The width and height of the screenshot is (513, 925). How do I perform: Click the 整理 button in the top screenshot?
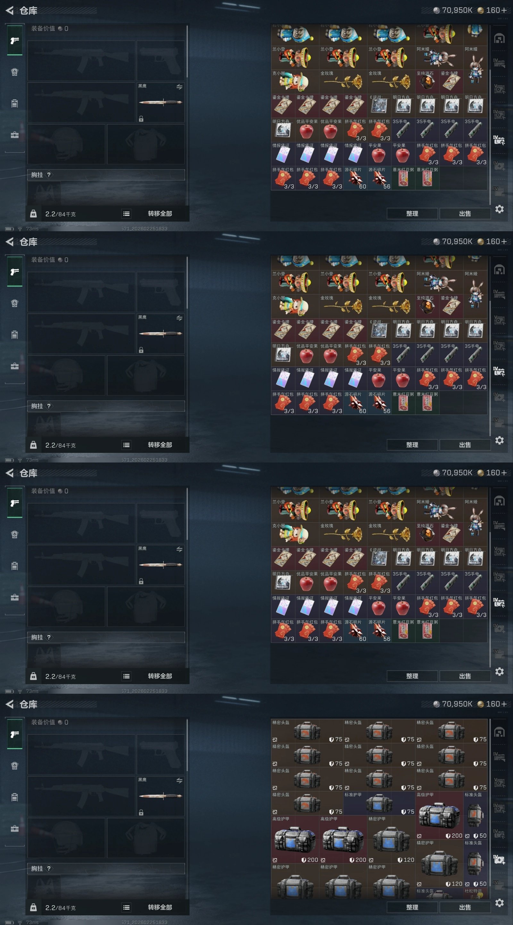[x=412, y=213]
